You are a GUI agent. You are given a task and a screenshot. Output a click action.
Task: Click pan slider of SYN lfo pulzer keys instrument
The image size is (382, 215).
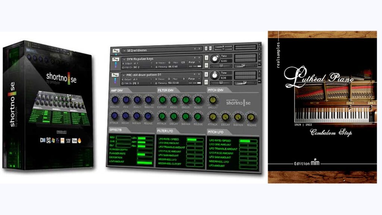coord(221,66)
